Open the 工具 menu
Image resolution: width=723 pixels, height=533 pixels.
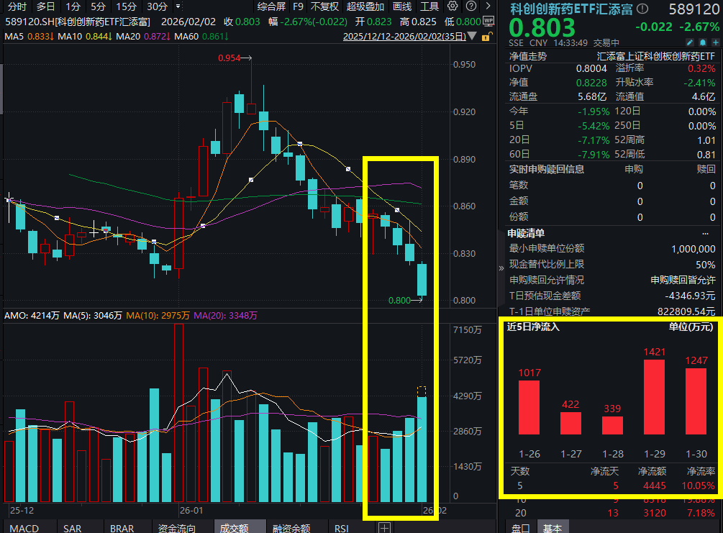(x=429, y=6)
